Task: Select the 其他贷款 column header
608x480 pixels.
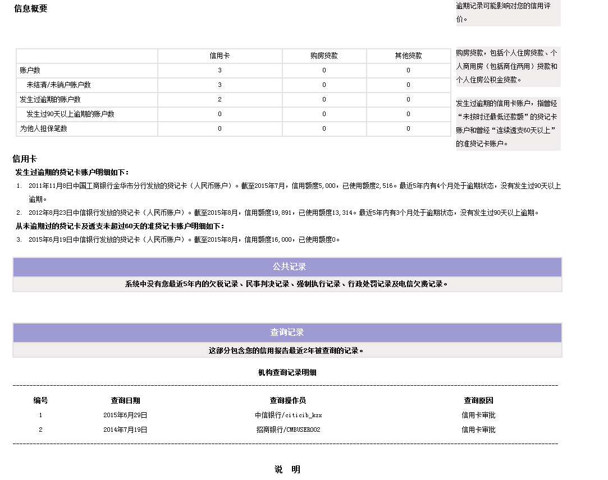Action: click(x=408, y=56)
